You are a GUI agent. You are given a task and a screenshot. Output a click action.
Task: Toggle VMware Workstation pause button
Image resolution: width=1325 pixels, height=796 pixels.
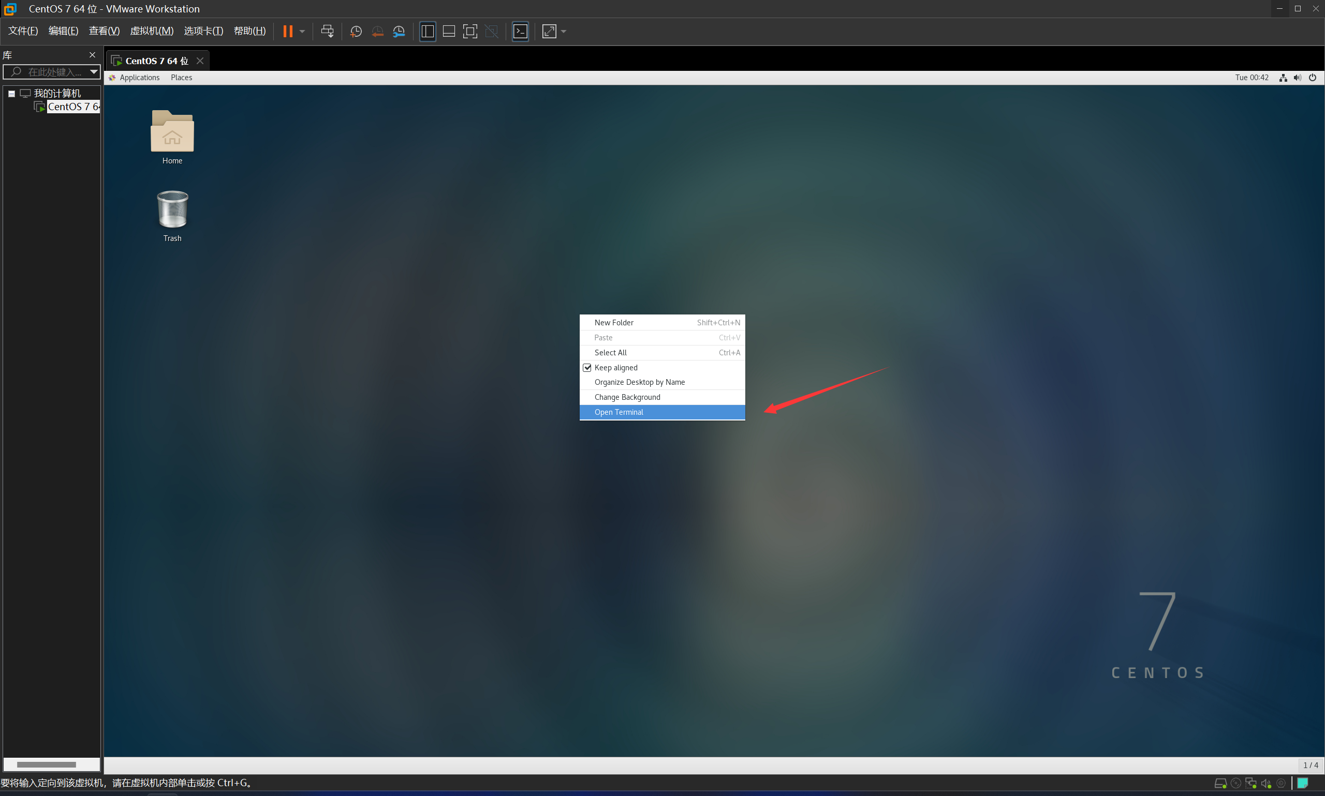pos(288,31)
